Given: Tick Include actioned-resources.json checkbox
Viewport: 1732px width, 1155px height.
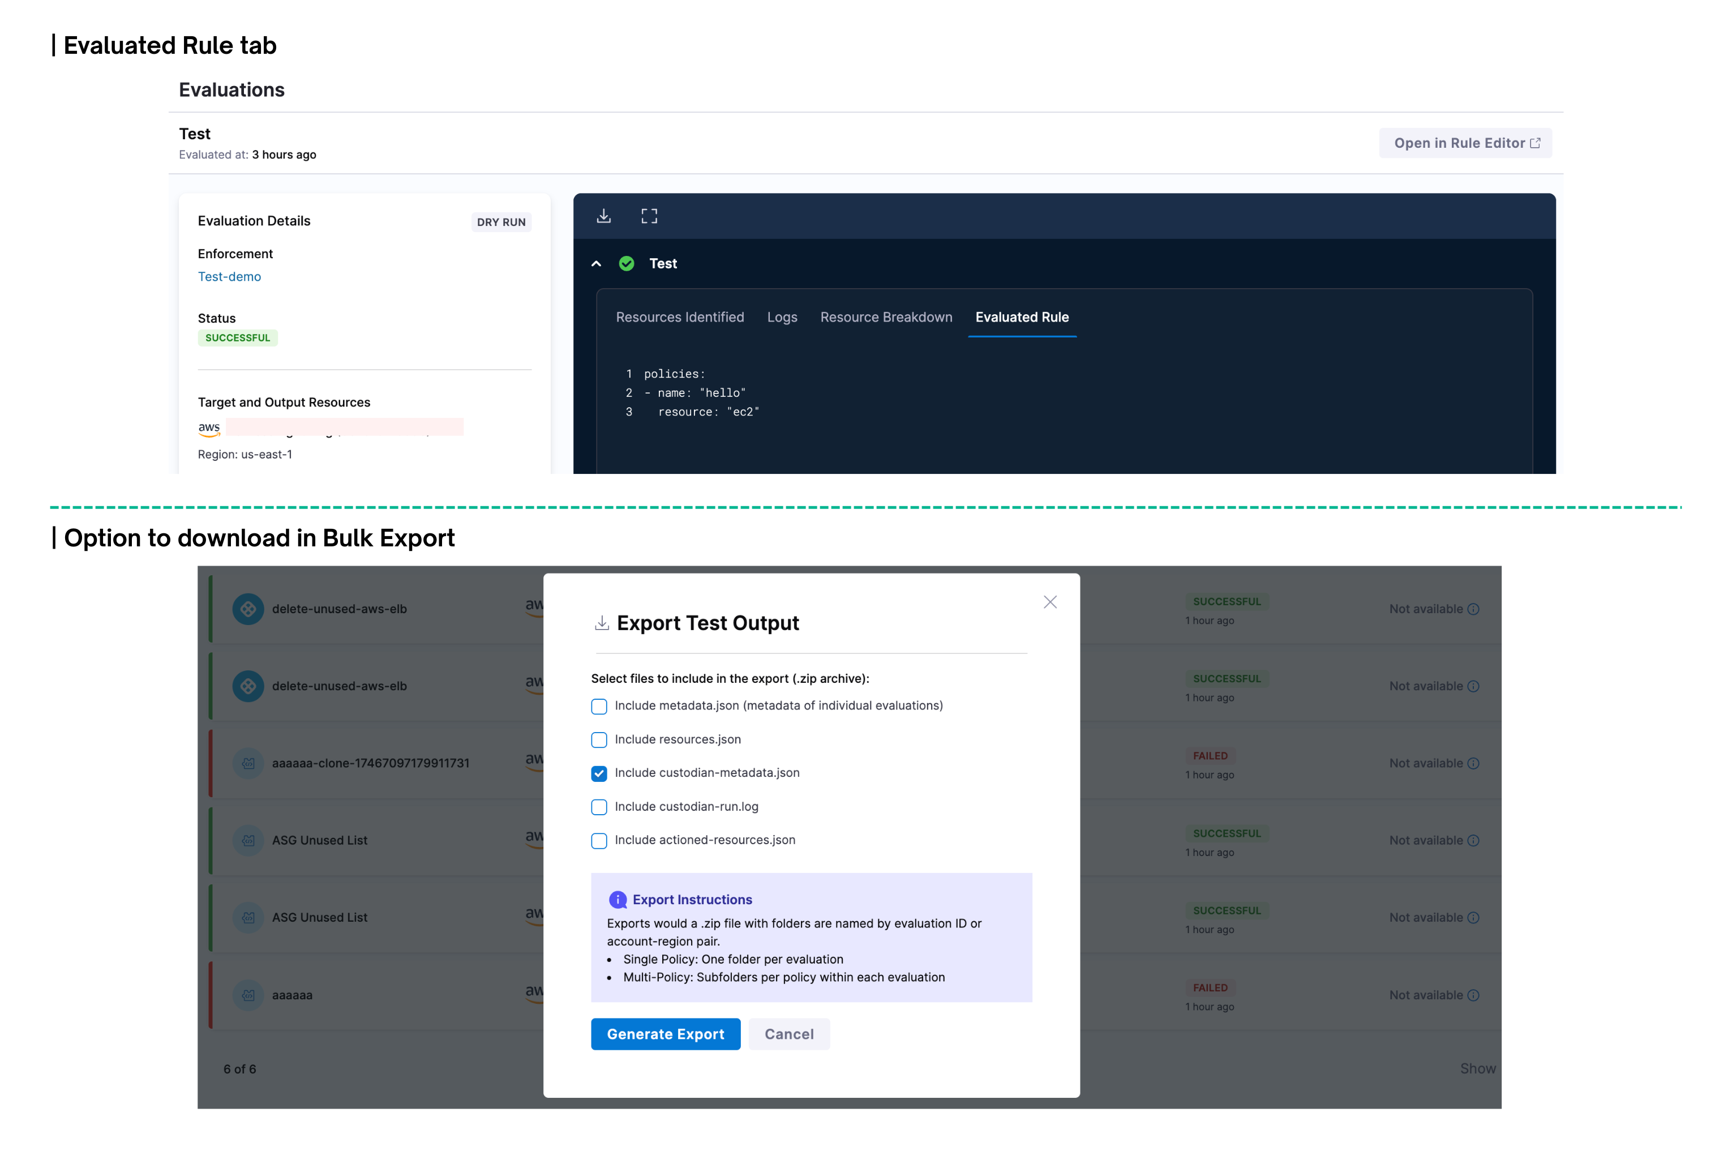Looking at the screenshot, I should 599,840.
